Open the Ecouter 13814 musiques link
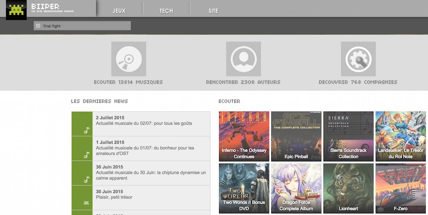The height and width of the screenshot is (215, 428). point(128,82)
